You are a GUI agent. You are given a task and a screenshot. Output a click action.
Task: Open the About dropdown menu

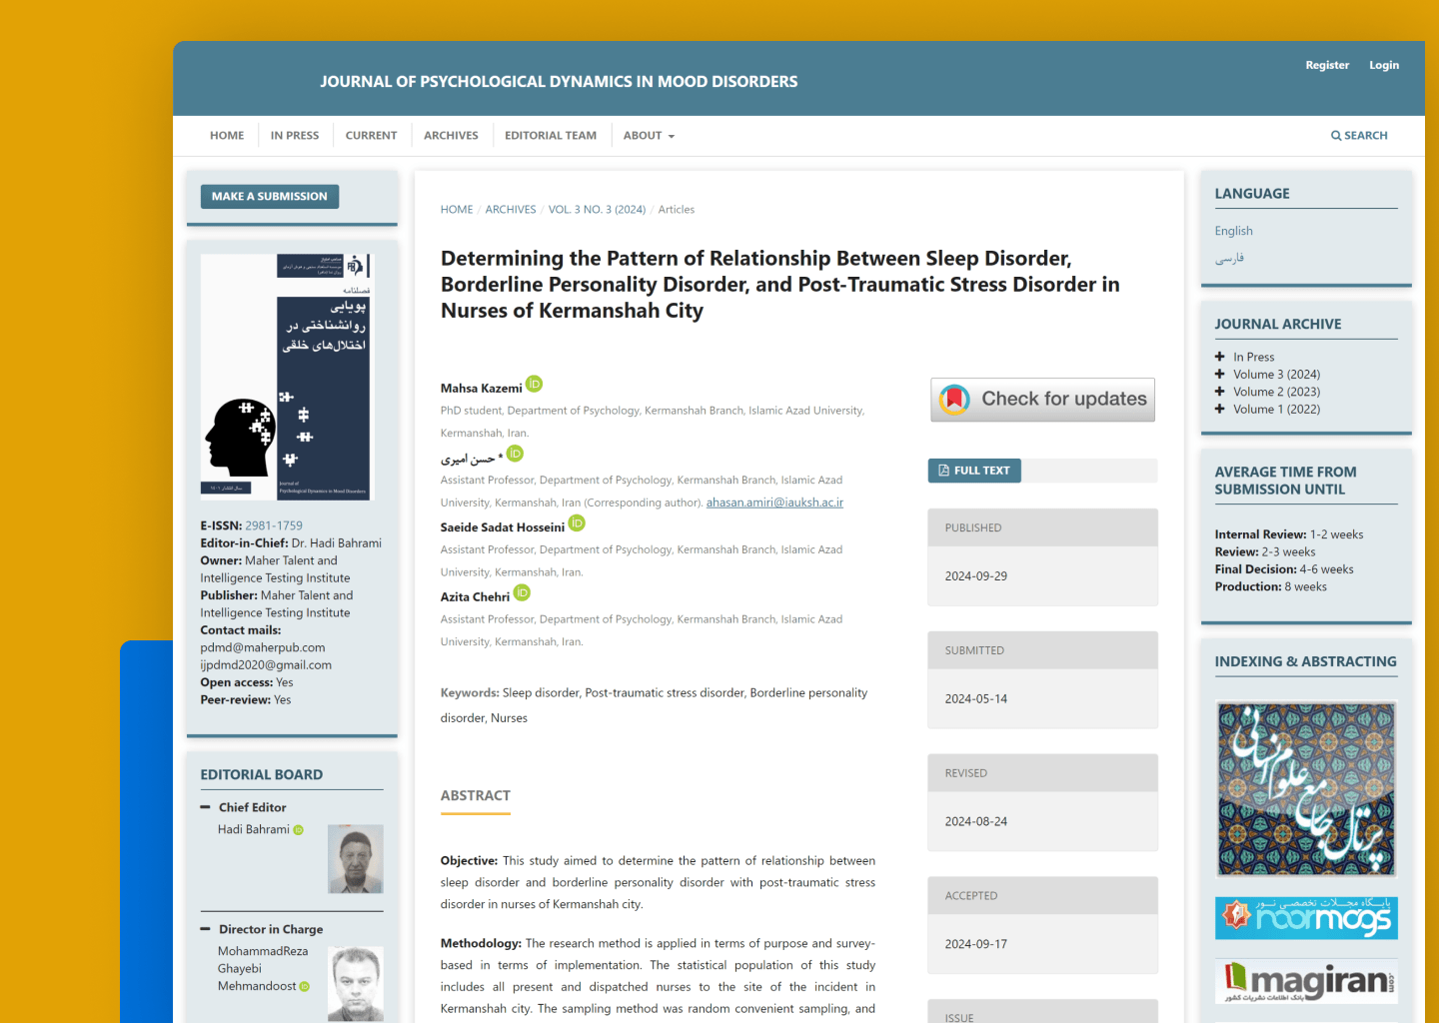[650, 136]
